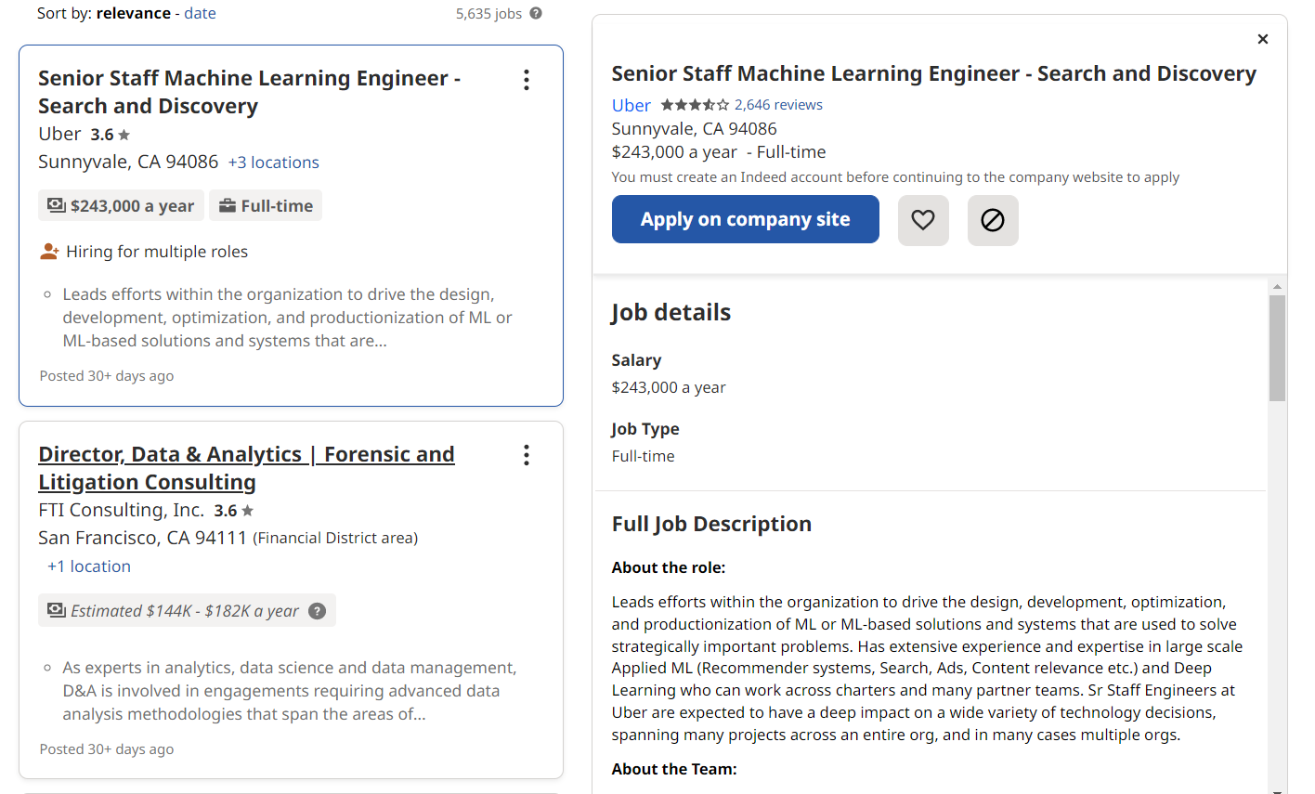Image resolution: width=1315 pixels, height=794 pixels.
Task: Click 'Estimated $144K - $182K a year' chip
Action: (x=187, y=610)
